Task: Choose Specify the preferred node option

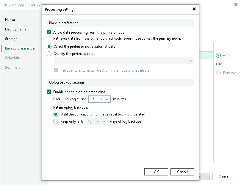Action: (49, 54)
